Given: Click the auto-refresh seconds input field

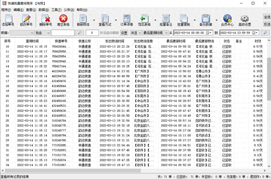Looking at the screenshot, I should click(x=92, y=33).
